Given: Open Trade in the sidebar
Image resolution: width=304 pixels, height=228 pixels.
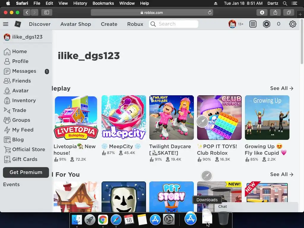Looking at the screenshot, I should pos(15,110).
